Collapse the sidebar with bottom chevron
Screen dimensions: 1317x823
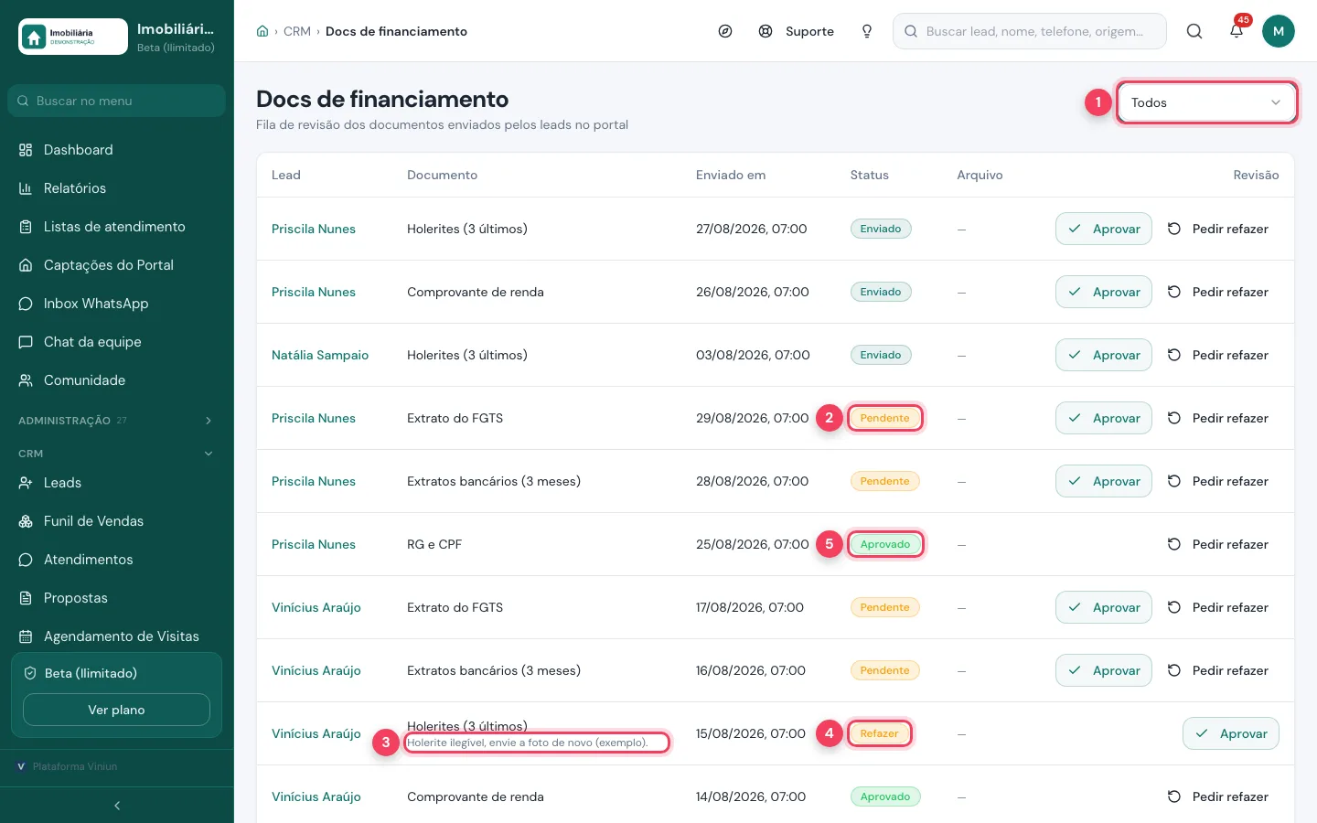pyautogui.click(x=117, y=806)
